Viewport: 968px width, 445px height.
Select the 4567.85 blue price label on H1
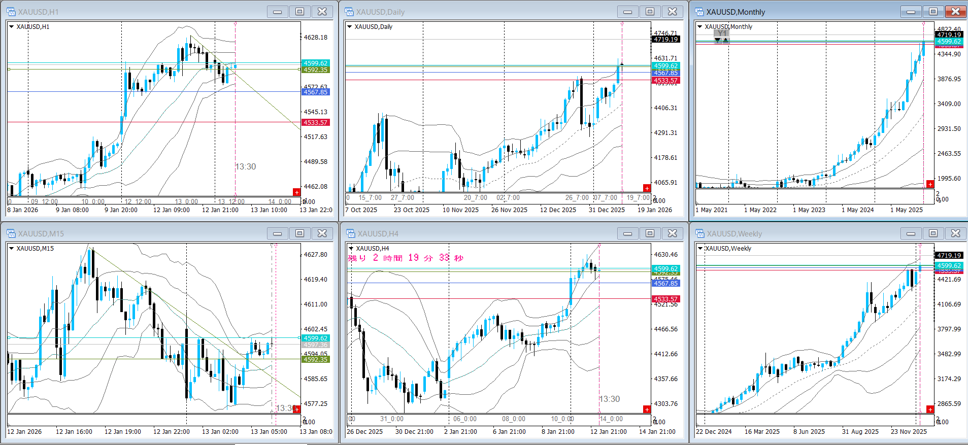(316, 92)
